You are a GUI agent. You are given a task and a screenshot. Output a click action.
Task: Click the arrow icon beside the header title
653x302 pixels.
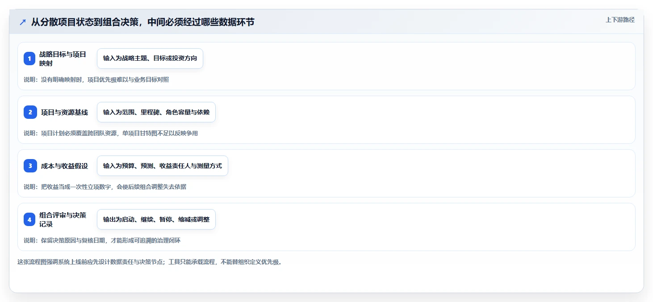pos(23,22)
